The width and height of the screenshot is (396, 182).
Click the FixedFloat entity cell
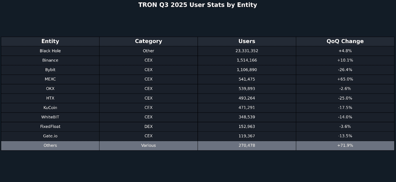click(x=50, y=127)
